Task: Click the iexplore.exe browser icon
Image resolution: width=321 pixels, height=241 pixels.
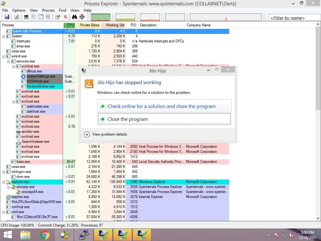Action: (8, 197)
